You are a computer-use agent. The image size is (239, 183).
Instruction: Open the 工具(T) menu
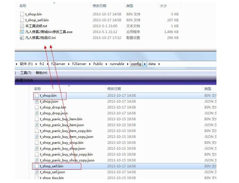(26, 73)
